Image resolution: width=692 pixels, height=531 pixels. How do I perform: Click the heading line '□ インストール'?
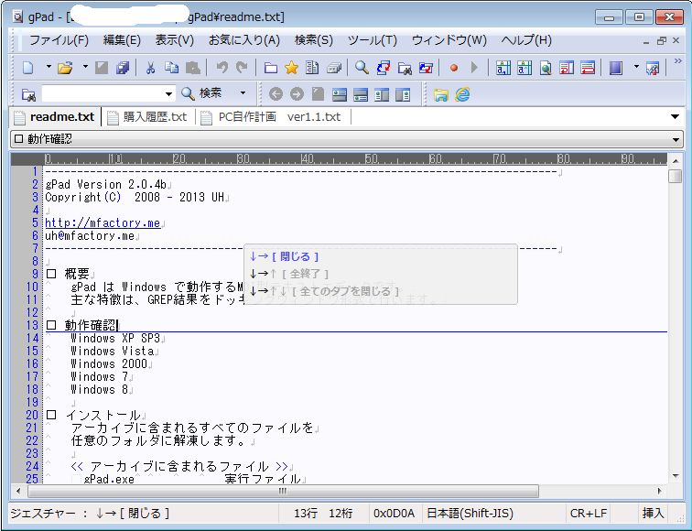(93, 416)
